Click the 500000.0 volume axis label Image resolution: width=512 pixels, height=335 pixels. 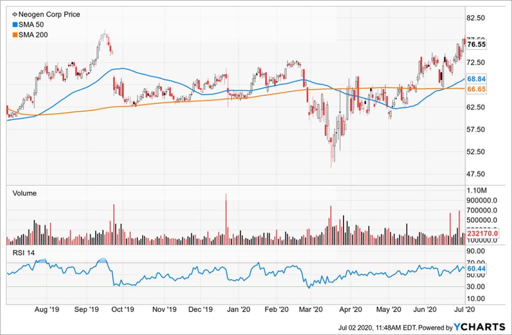(x=482, y=220)
